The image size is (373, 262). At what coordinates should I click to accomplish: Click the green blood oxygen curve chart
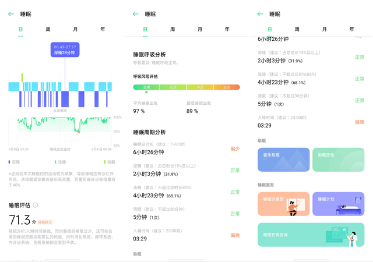(64, 125)
